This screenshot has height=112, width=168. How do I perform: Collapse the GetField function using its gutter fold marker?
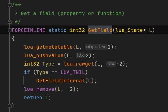[9, 30]
